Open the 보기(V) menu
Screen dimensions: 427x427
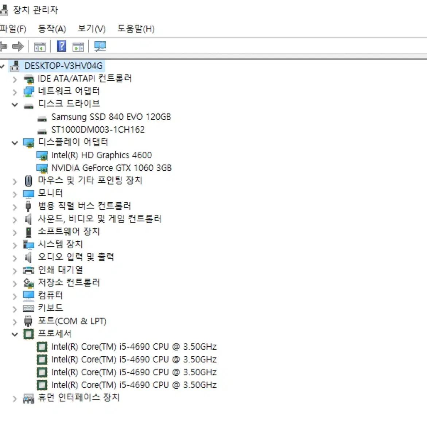tap(92, 28)
